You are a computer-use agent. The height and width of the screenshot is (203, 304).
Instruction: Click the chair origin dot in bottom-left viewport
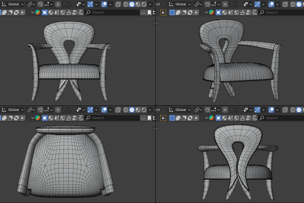[66, 165]
